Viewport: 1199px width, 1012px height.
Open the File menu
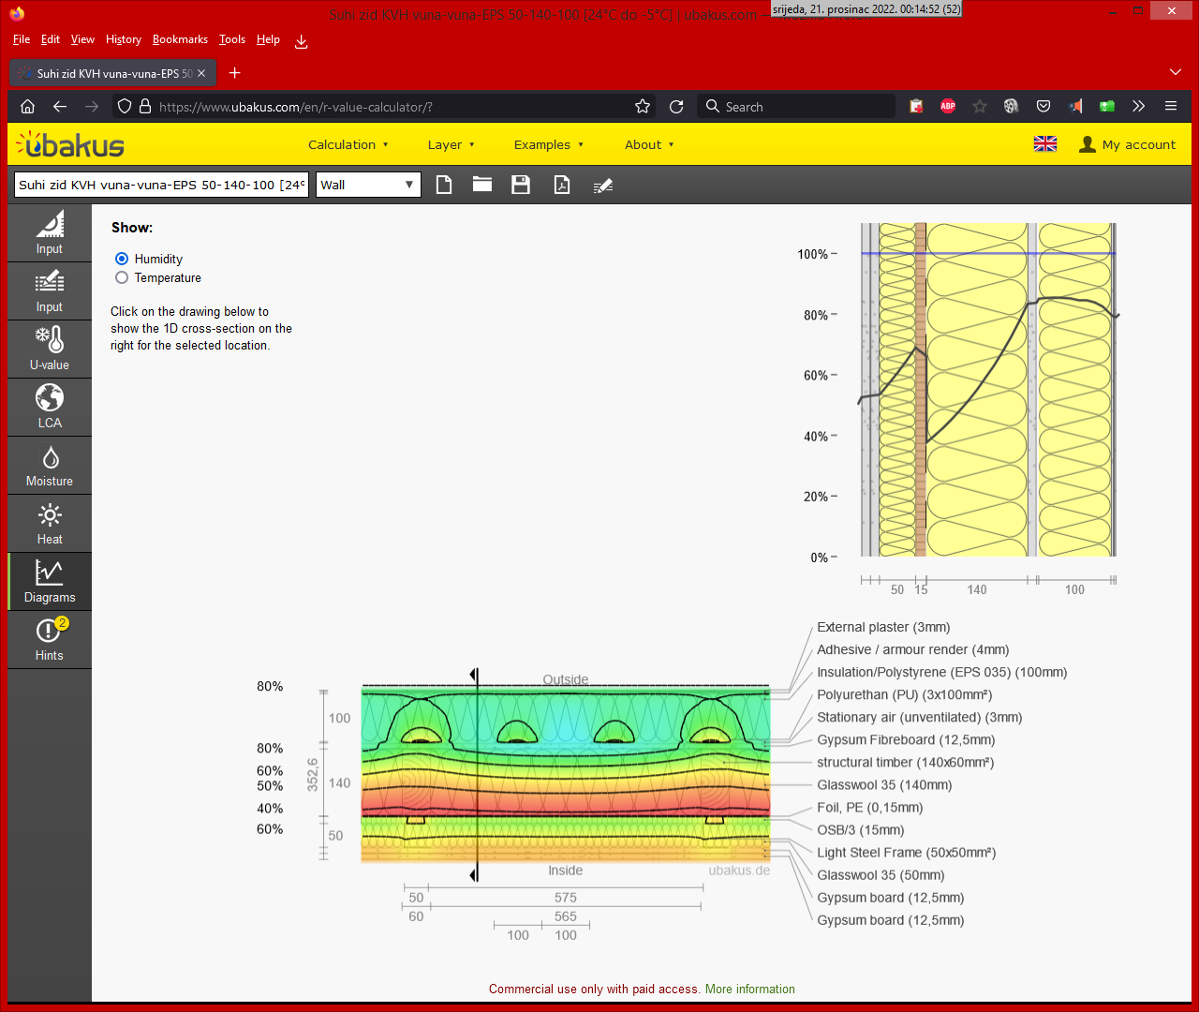point(22,39)
